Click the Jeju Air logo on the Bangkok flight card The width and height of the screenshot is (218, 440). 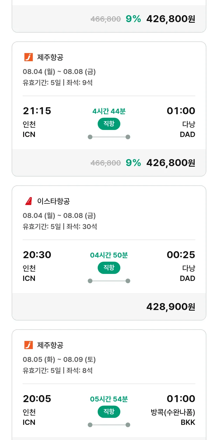(x=28, y=345)
